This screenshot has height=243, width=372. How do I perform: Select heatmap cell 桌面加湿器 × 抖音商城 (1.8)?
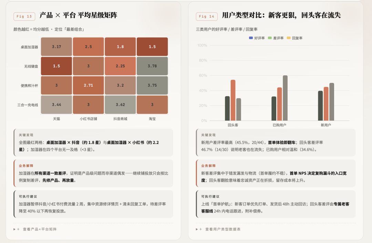click(120, 47)
